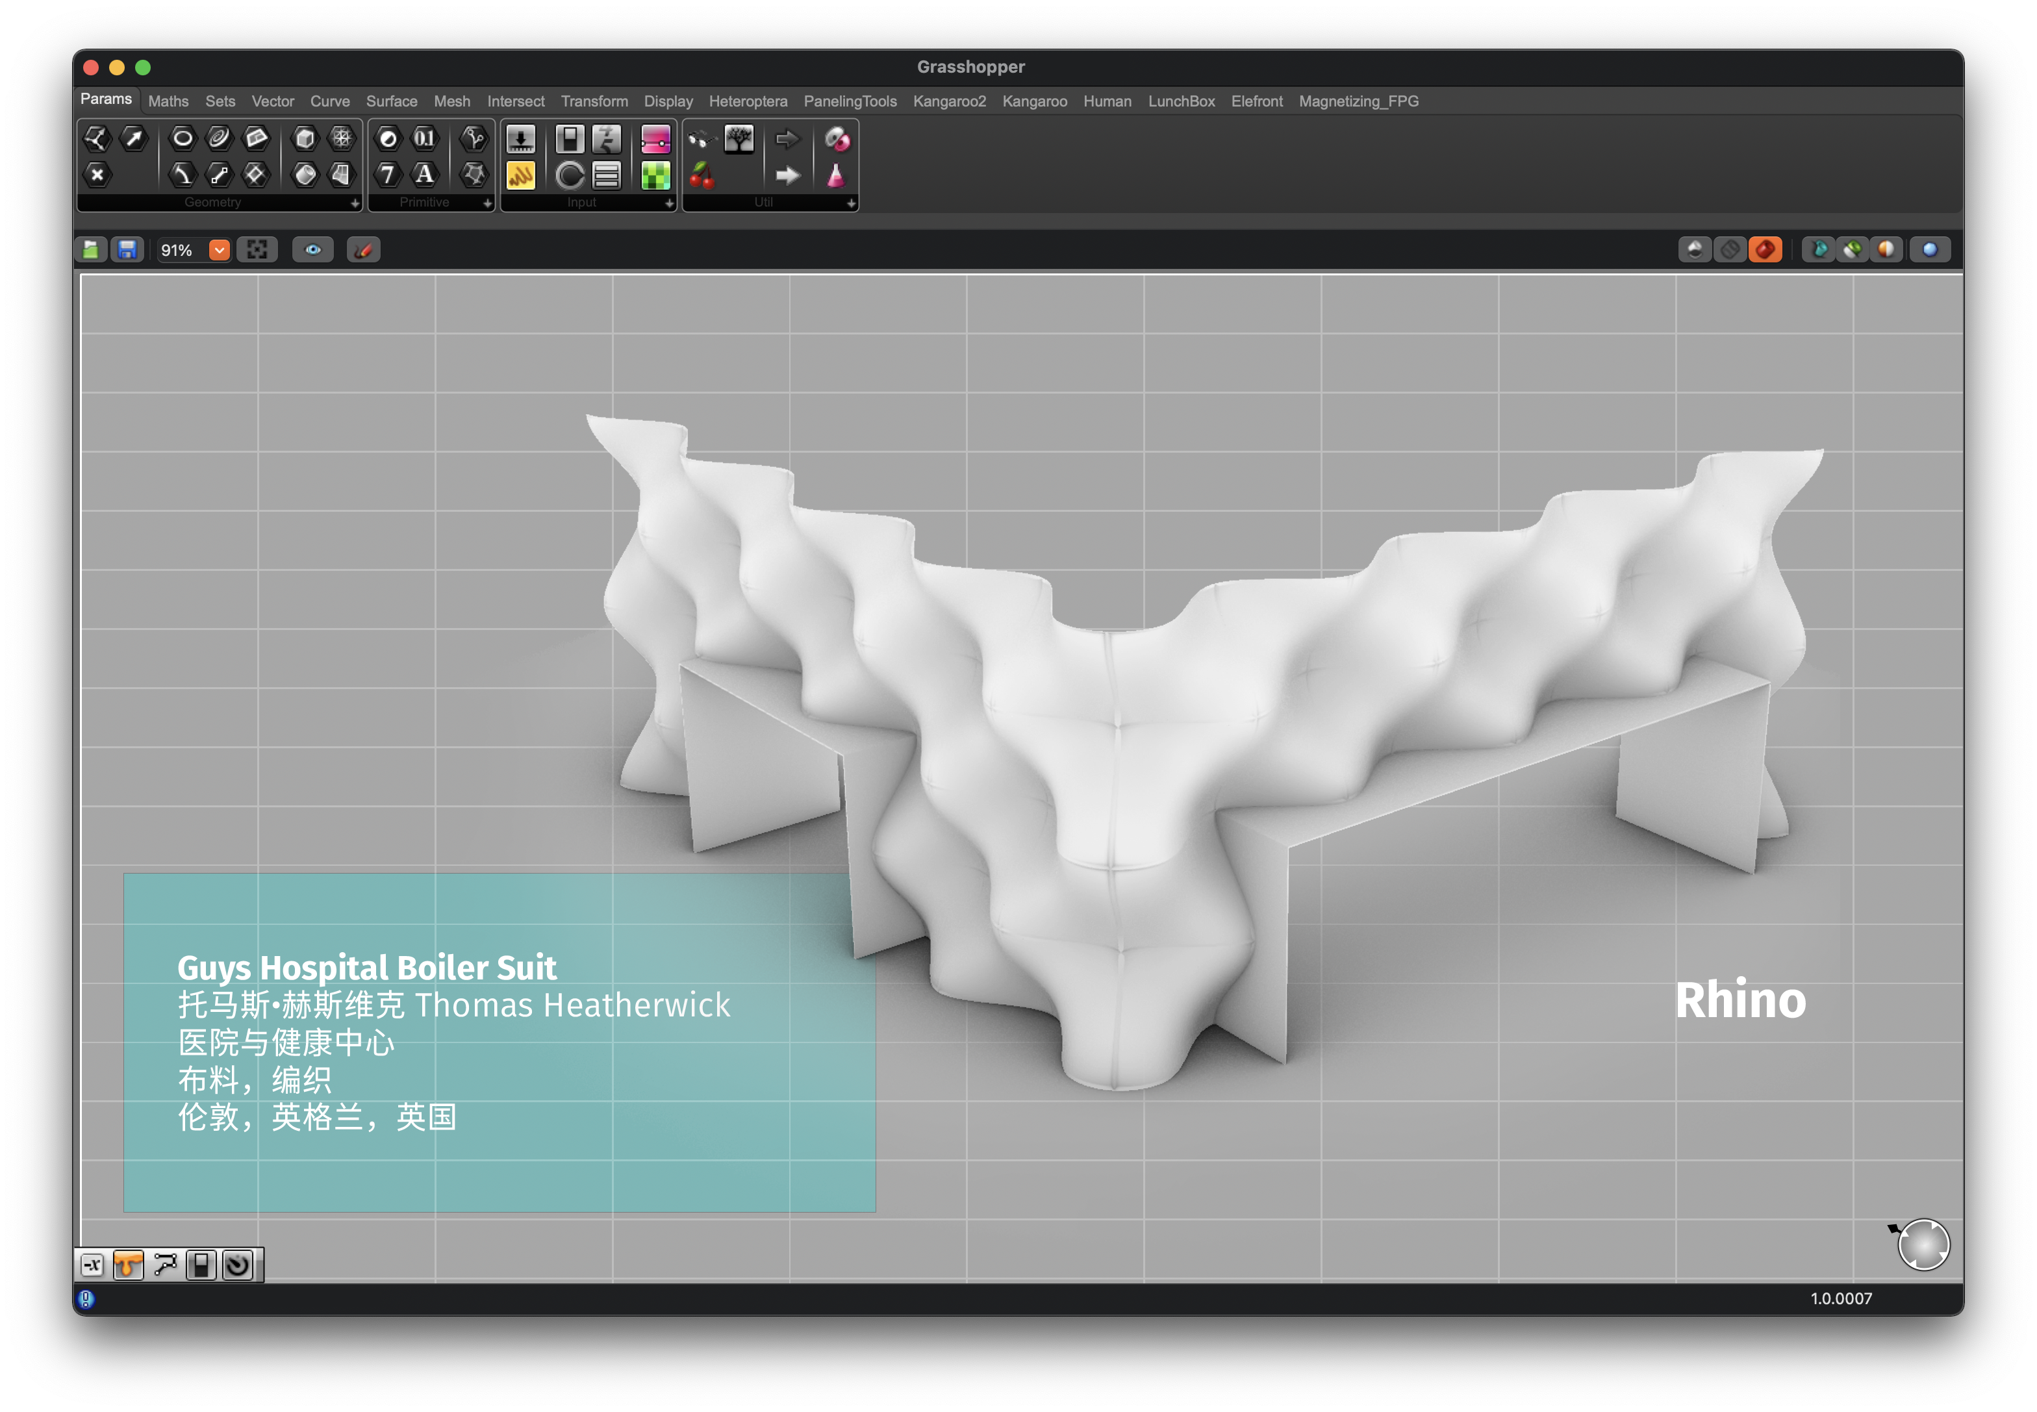Expand the Input panel
2037x1412 pixels.
tap(669, 203)
